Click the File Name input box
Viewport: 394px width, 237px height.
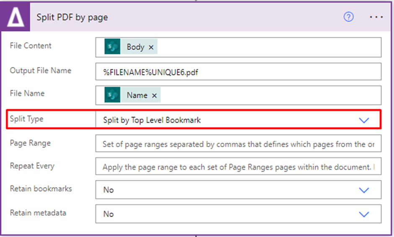268,95
